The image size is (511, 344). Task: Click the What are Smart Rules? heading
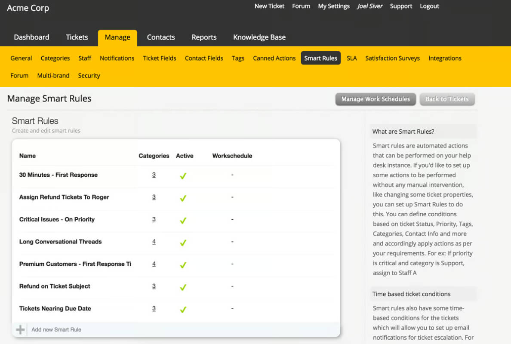coord(403,132)
